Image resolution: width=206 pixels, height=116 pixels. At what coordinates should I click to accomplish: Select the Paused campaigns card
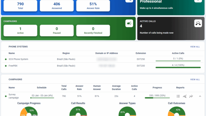57,30
